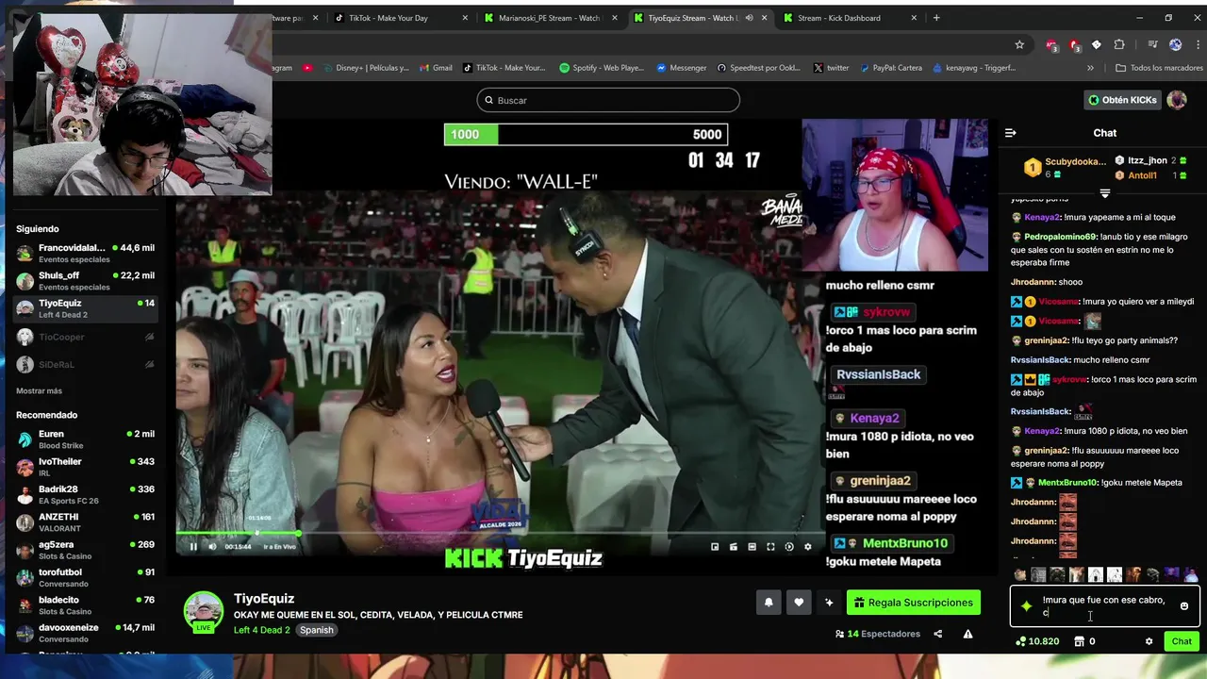
Task: Open recommended channel Badrik28
Action: [x=85, y=494]
